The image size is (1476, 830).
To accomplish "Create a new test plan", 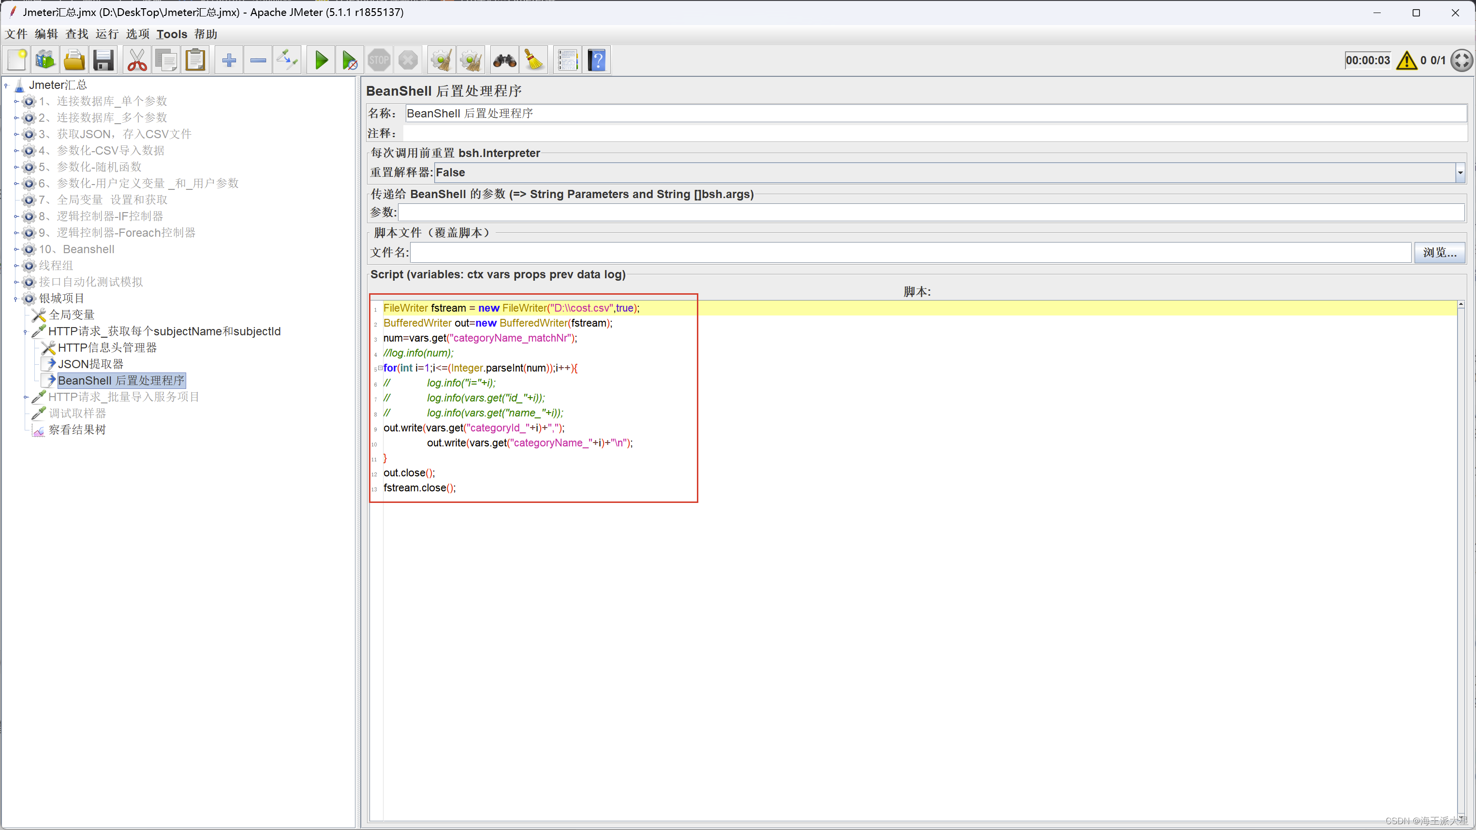I will (16, 59).
